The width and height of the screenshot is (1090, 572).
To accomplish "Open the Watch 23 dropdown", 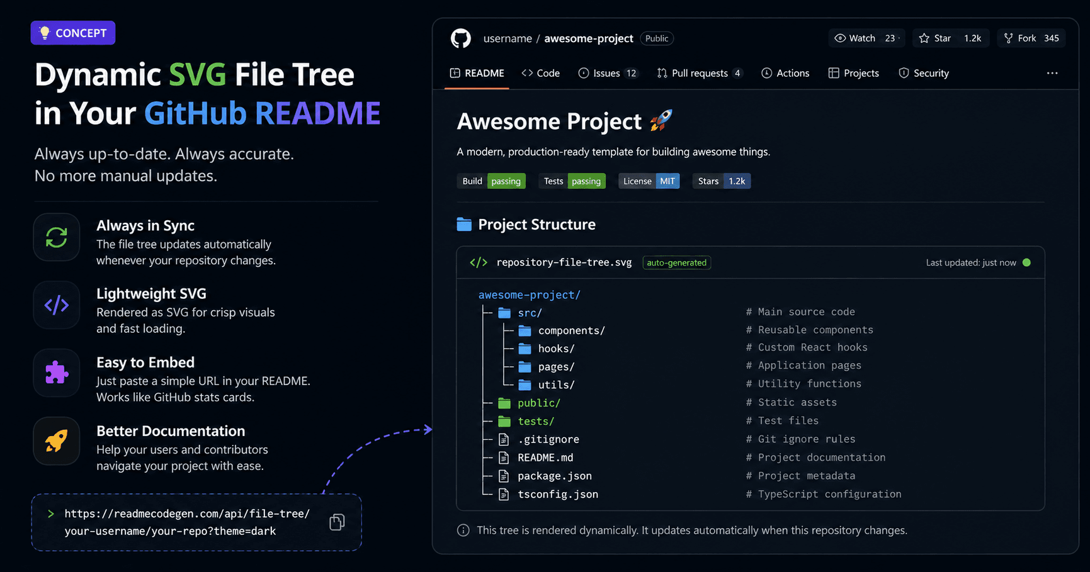I will (x=866, y=38).
